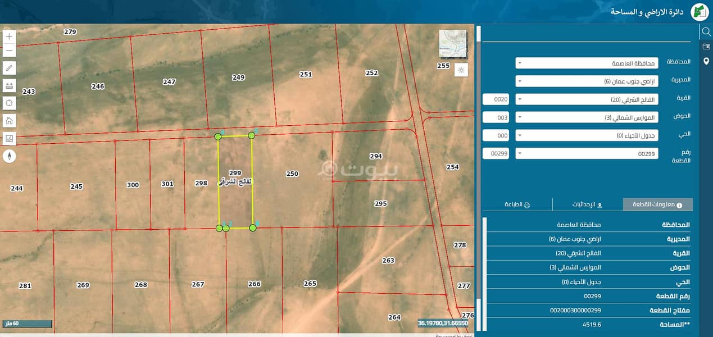713x337 pixels.
Task: Click the area value 4519.6
Action: (x=592, y=325)
